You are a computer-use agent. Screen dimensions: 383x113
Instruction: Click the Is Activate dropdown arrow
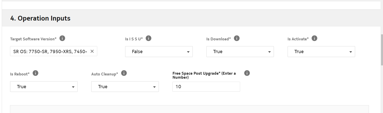click(x=350, y=52)
